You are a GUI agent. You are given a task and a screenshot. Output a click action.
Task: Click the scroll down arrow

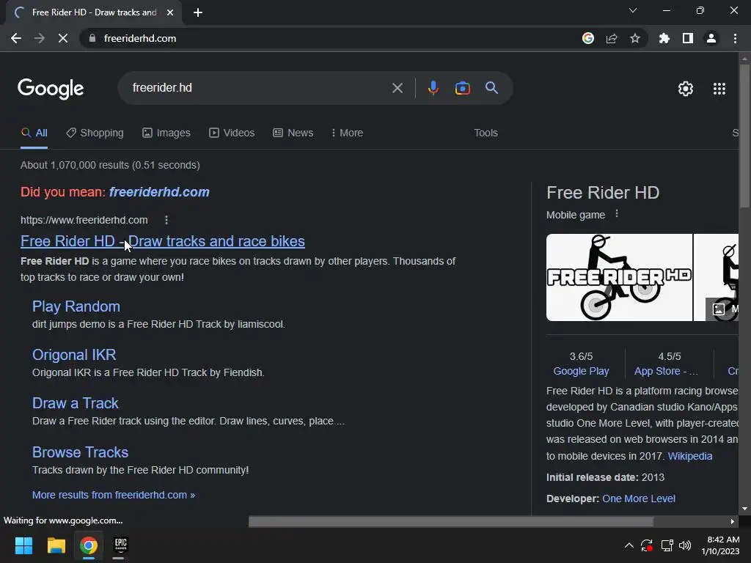pos(744,509)
